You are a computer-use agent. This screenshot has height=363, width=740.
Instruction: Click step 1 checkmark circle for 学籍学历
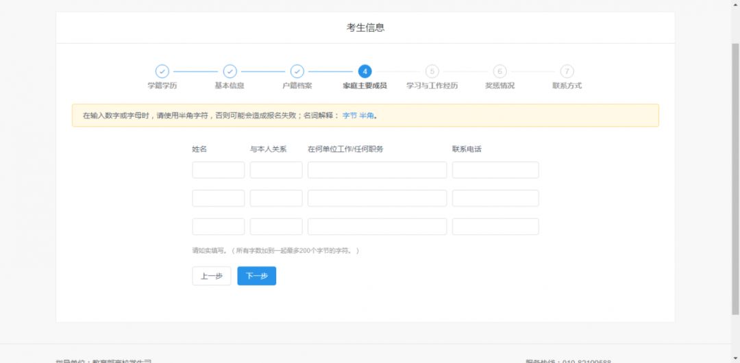(162, 71)
